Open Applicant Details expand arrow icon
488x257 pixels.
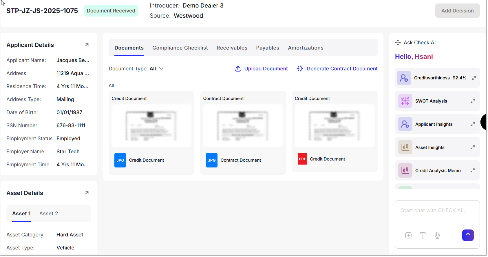coord(87,45)
